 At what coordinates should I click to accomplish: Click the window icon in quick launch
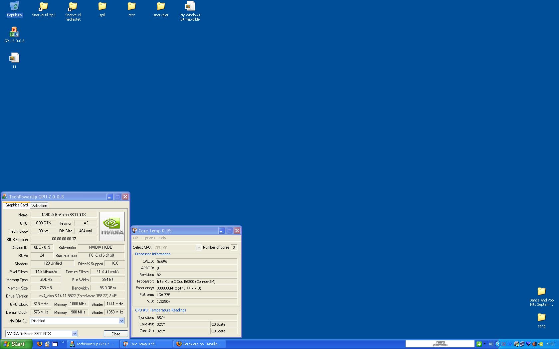pos(55,344)
